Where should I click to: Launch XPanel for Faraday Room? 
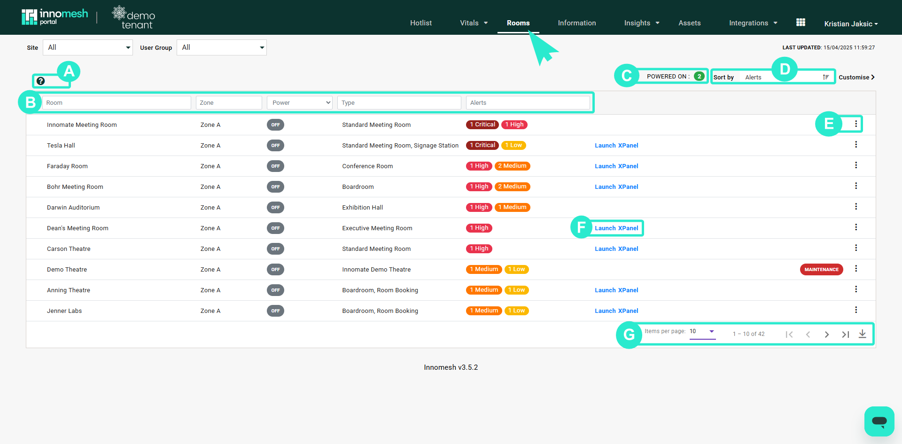click(616, 166)
